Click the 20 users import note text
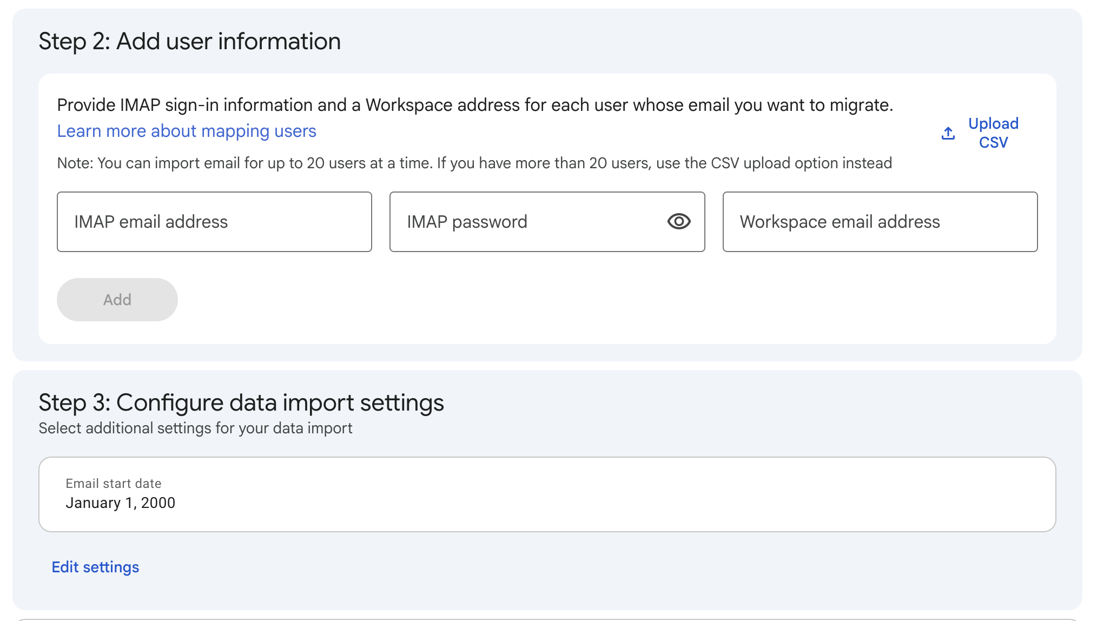The image size is (1097, 621). [x=474, y=163]
